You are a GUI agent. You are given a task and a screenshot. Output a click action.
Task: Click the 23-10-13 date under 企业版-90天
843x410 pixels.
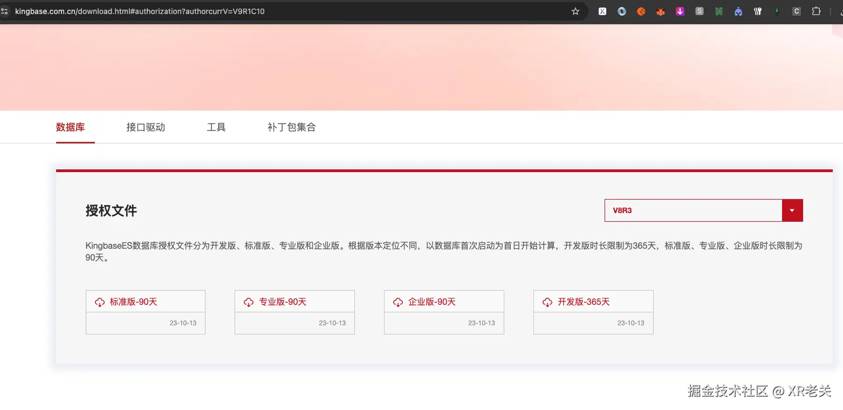coord(482,323)
